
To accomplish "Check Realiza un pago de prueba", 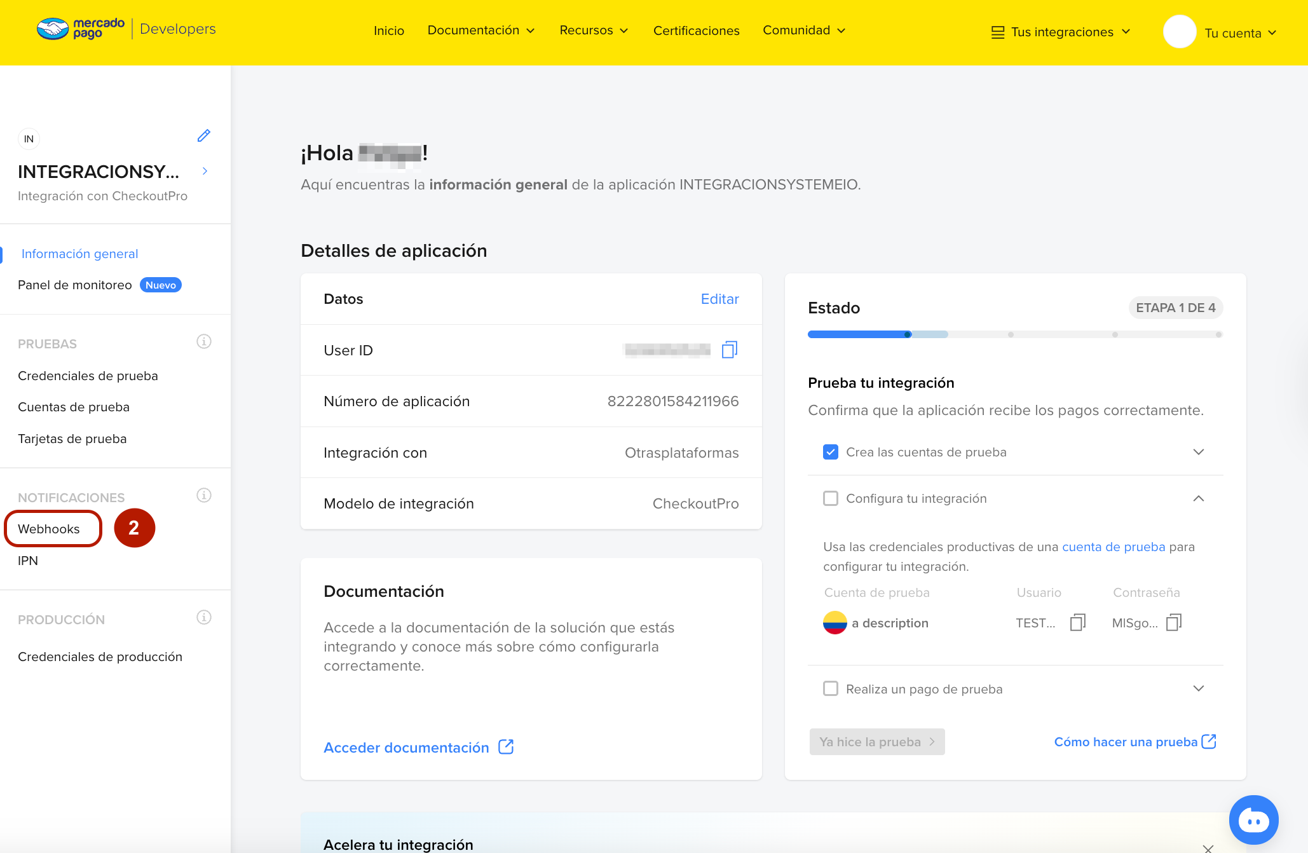I will [x=830, y=688].
